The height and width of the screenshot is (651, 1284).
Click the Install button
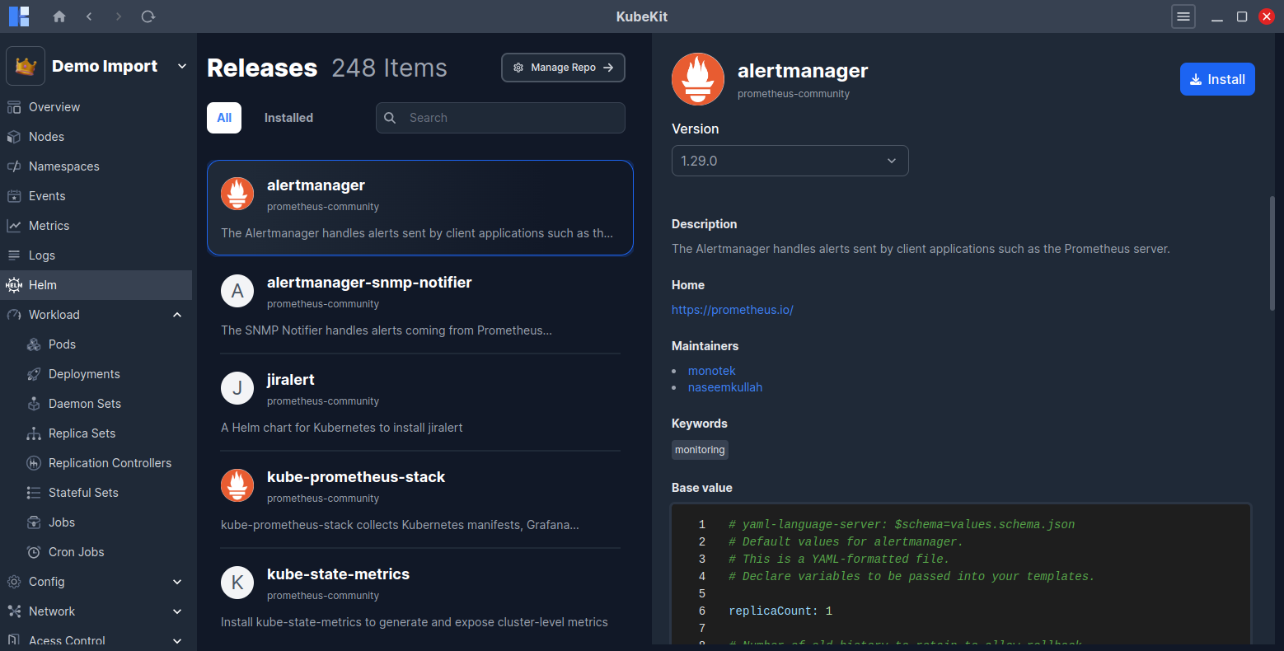[1216, 79]
